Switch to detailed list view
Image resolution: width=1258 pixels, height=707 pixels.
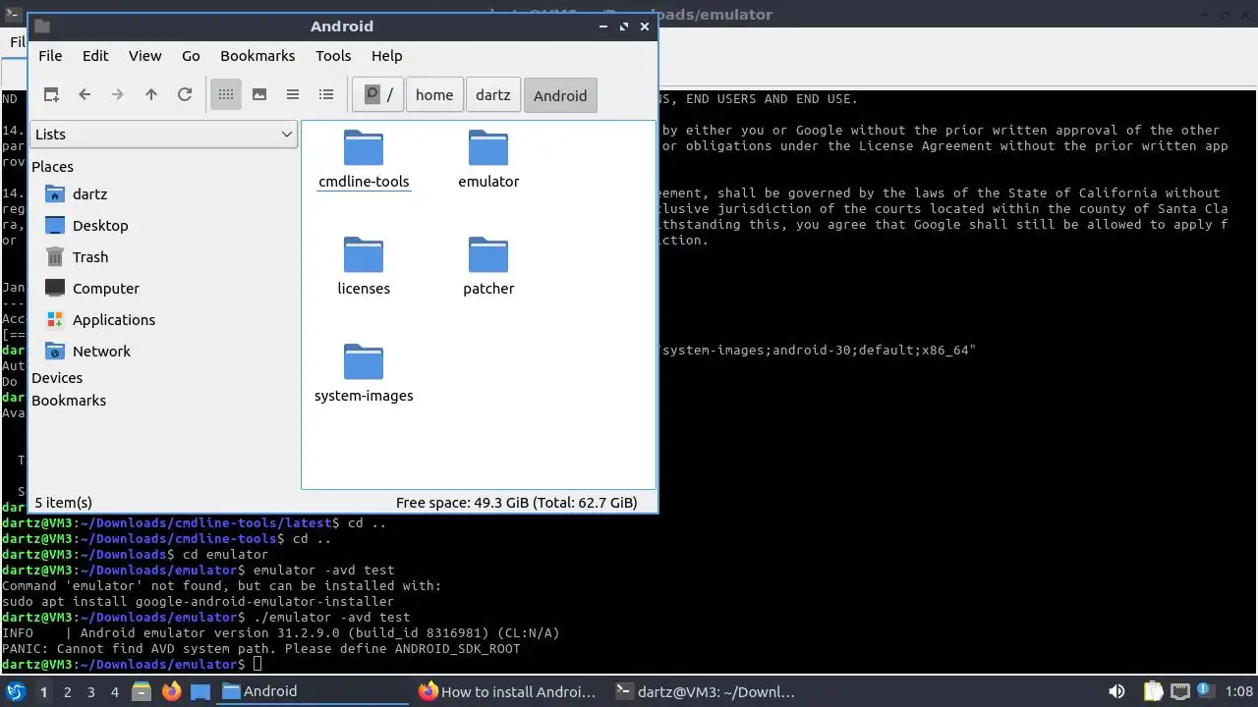[x=326, y=95]
